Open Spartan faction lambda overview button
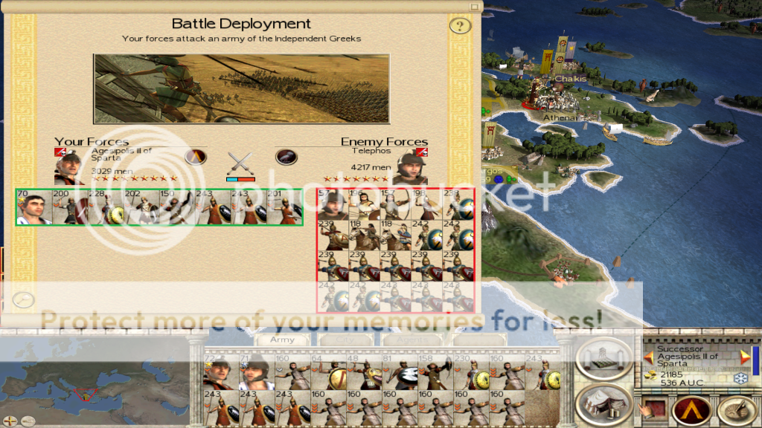The width and height of the screenshot is (762, 428). click(x=692, y=410)
